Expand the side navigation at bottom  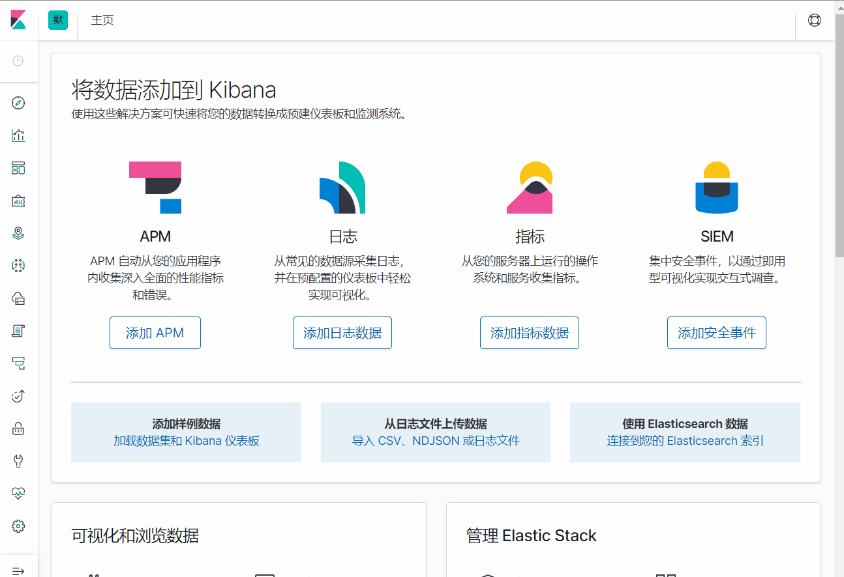[18, 571]
